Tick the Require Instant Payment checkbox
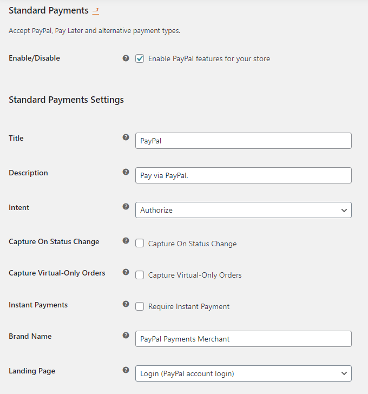 (x=140, y=306)
